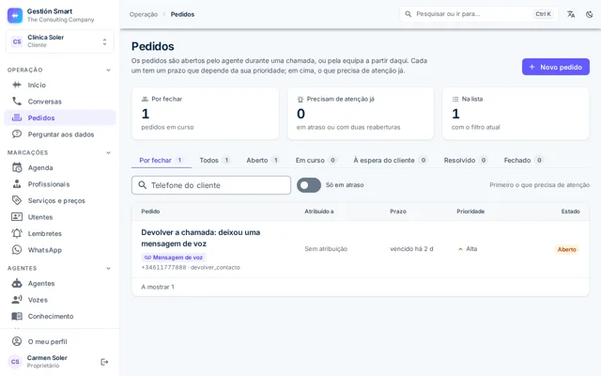Open Perguntar aos dados chat icon
This screenshot has height=376, width=601.
click(17, 134)
